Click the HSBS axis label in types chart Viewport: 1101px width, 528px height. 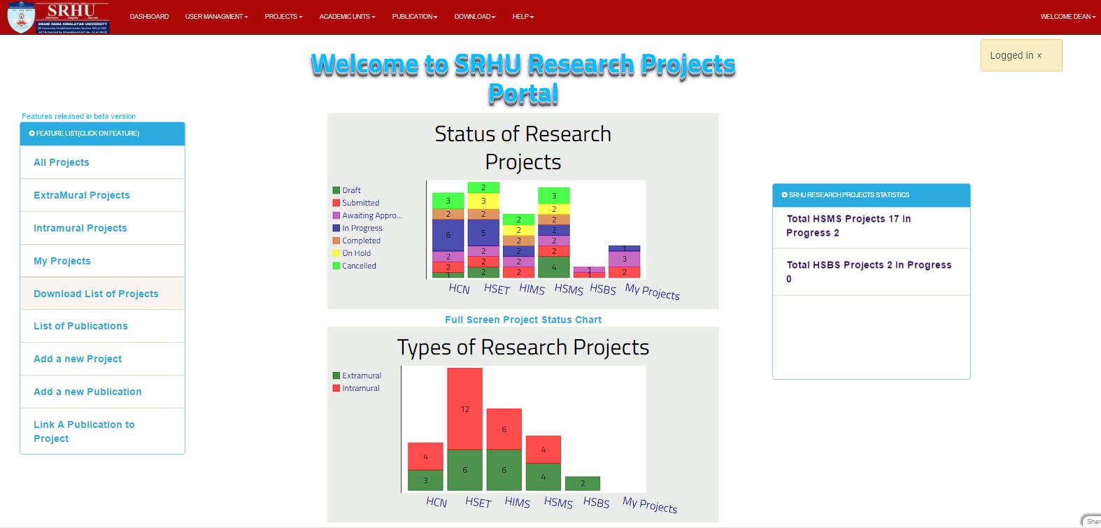(x=597, y=503)
